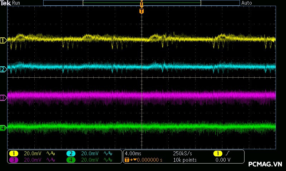The image size is (286, 171).
Task: Toggle the green channel 4 badge
Action: (x=71, y=160)
